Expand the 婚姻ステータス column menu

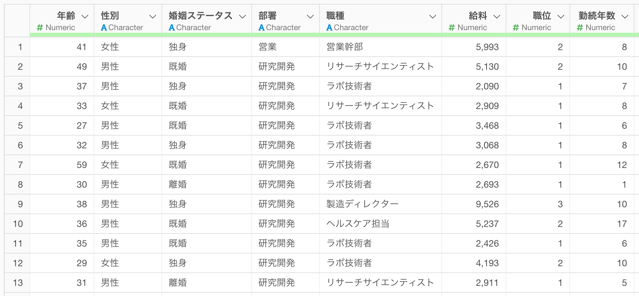242,16
